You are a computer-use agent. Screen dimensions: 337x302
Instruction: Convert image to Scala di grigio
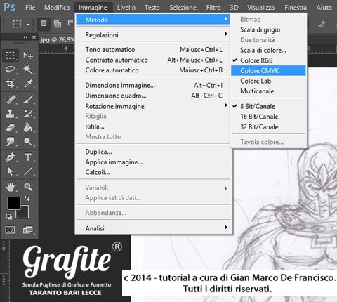268,29
